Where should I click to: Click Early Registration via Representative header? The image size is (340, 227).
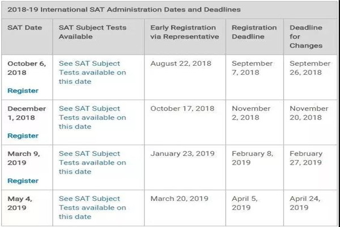tap(184, 32)
